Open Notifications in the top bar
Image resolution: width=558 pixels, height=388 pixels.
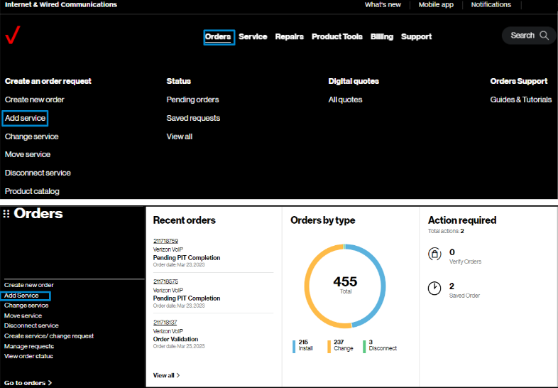491,5
